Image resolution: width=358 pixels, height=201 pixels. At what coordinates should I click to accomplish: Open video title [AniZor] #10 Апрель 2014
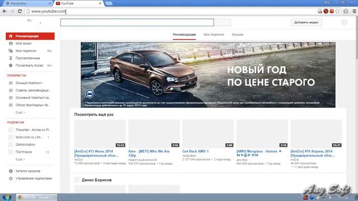point(313,154)
